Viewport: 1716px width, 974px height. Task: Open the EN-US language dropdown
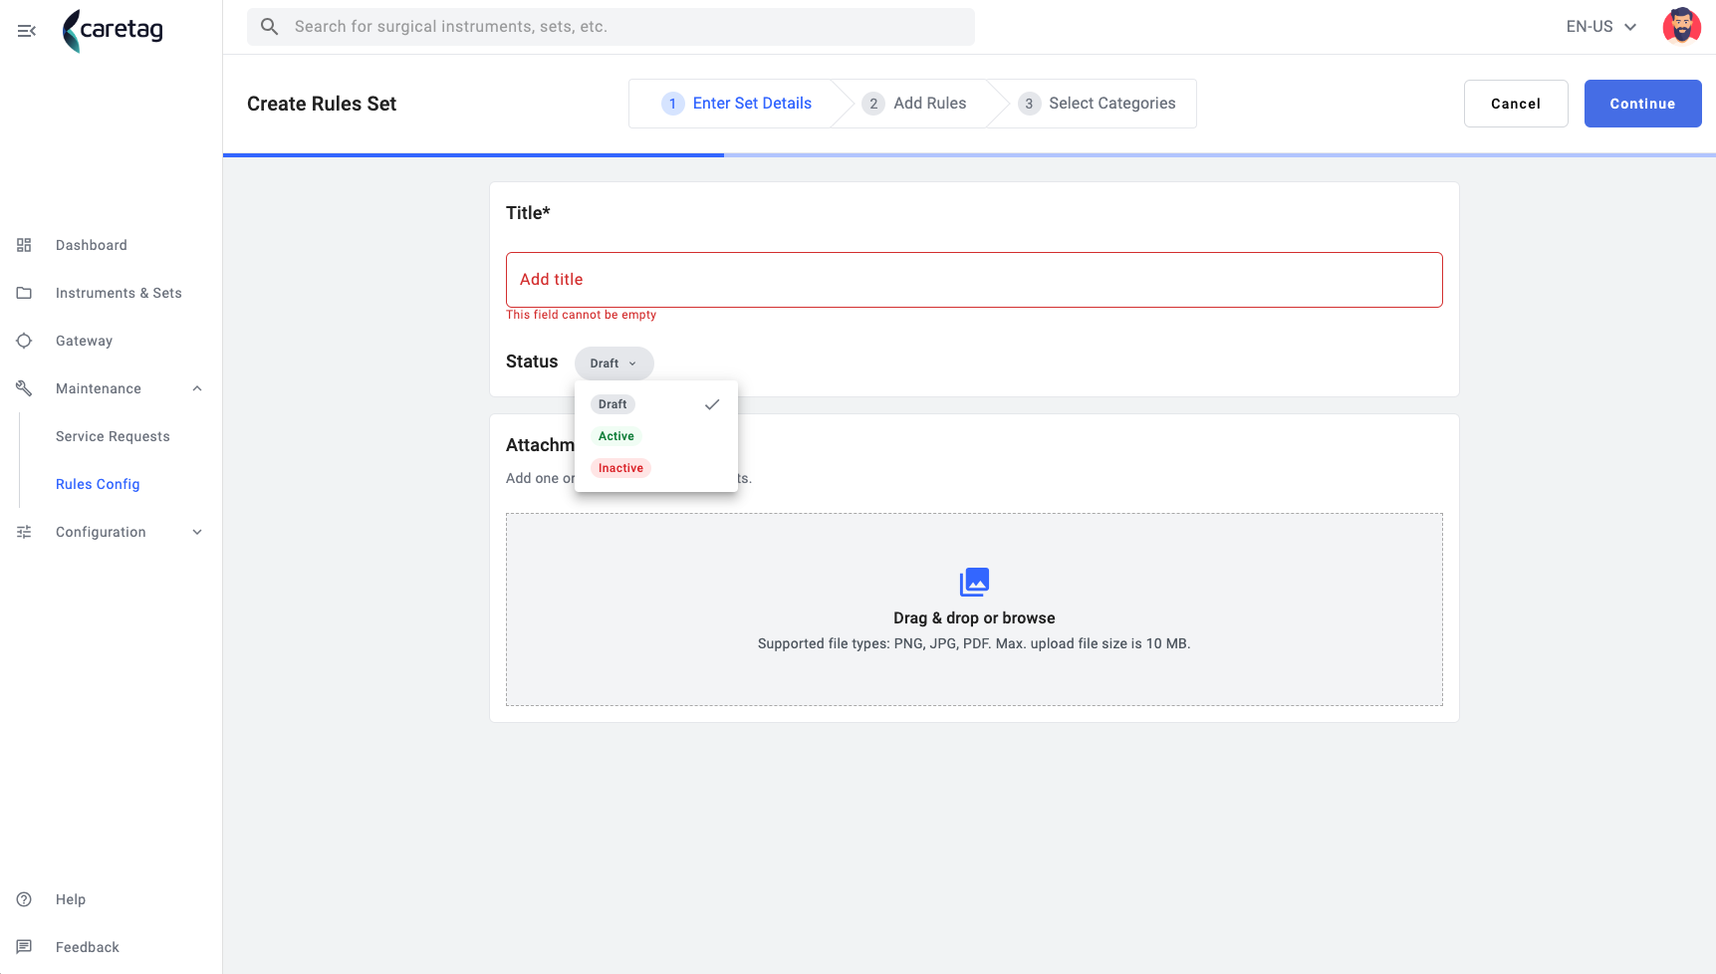click(1601, 27)
